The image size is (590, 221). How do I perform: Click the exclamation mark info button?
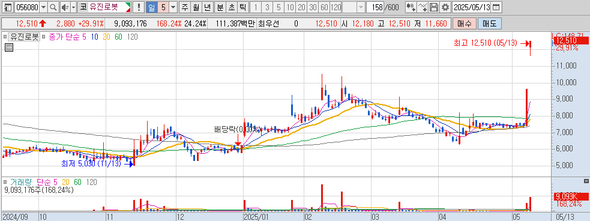pyautogui.click(x=139, y=7)
